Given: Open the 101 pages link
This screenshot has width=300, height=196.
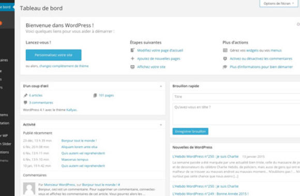Looking at the screenshot, I should point(106,95).
